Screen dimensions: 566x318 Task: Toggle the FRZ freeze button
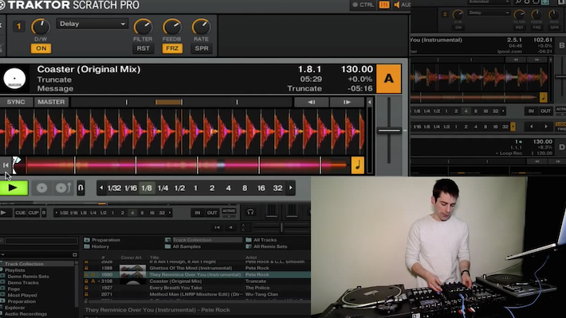pyautogui.click(x=171, y=48)
